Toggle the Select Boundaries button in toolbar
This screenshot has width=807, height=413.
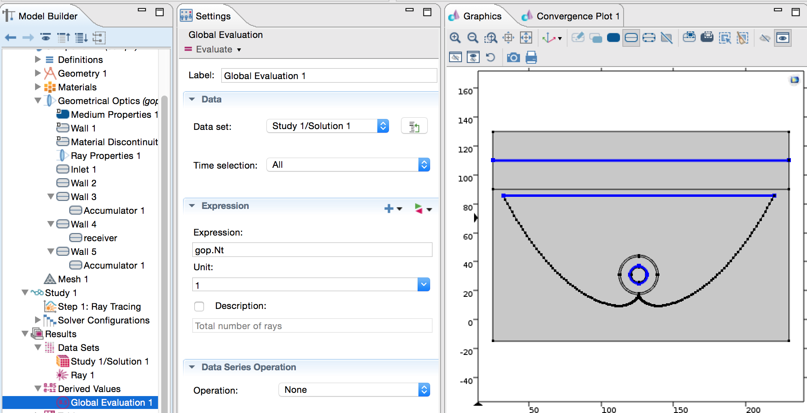(x=631, y=38)
